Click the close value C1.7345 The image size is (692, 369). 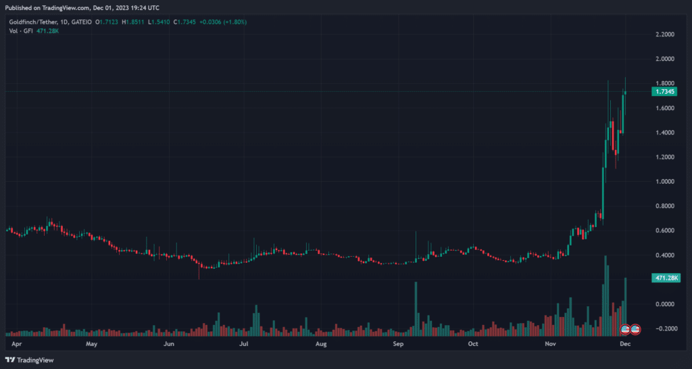(x=184, y=22)
